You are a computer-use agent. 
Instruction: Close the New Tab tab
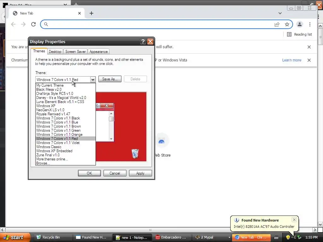79,13
